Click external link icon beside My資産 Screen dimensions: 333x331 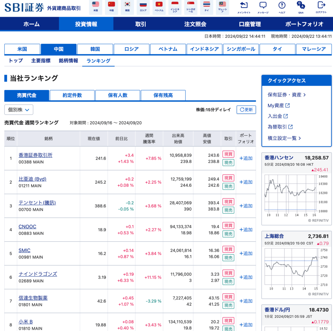tap(287, 105)
